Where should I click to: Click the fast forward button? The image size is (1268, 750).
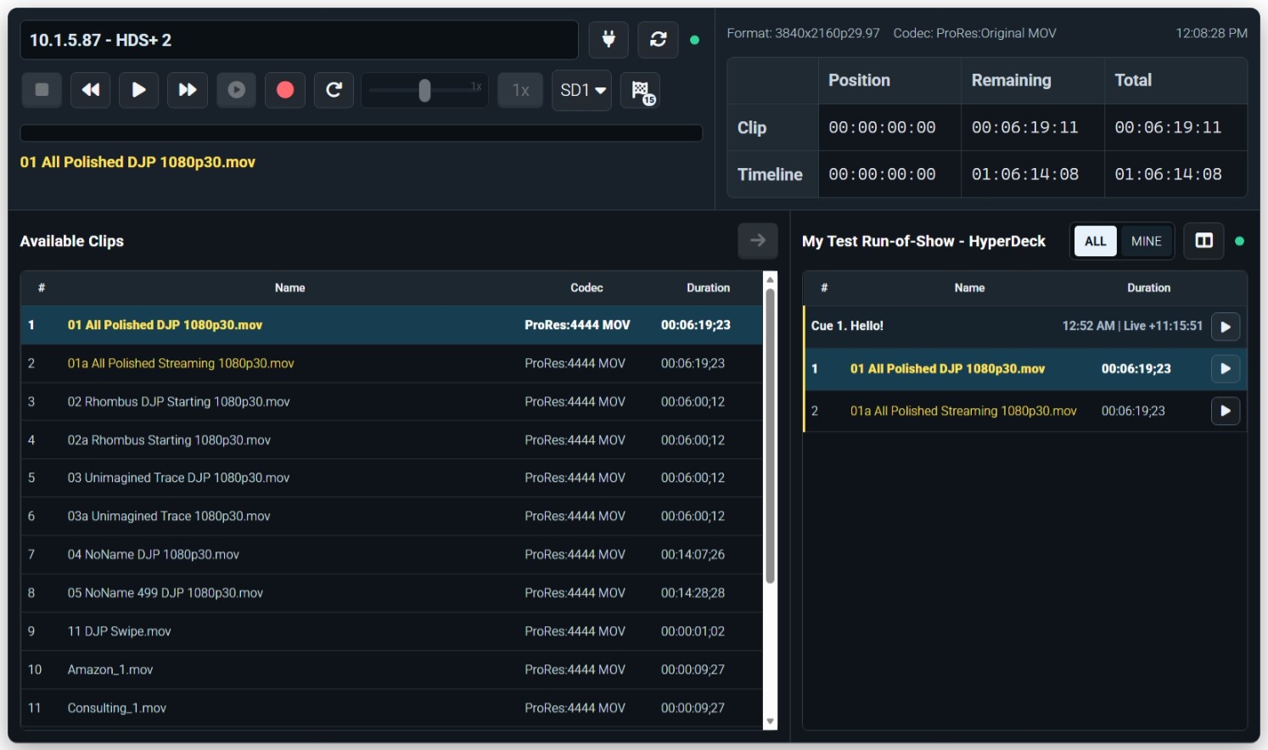click(188, 90)
